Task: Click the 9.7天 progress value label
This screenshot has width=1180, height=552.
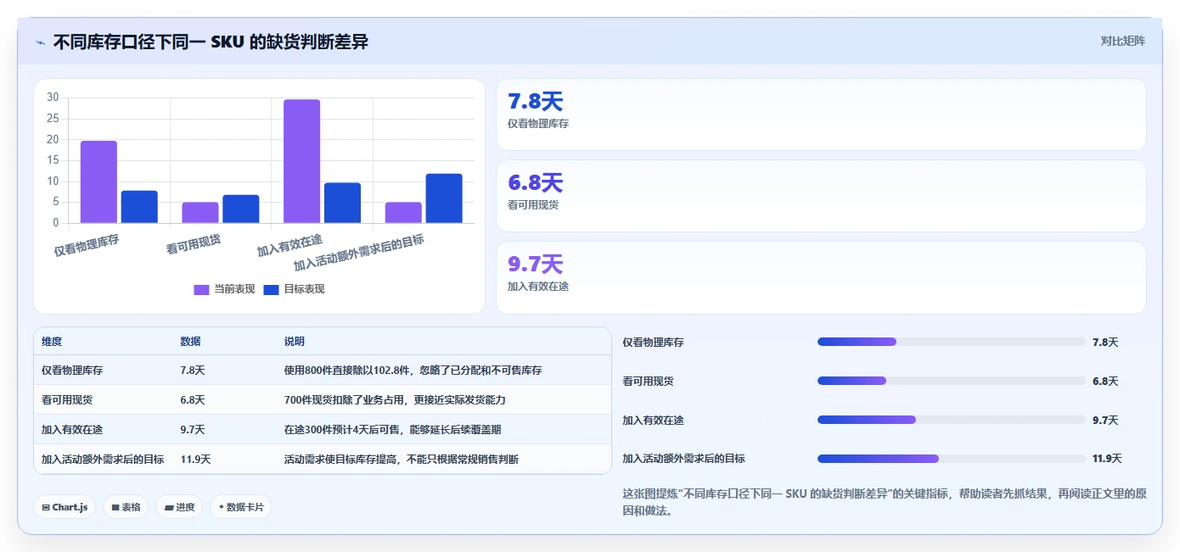Action: (1105, 420)
